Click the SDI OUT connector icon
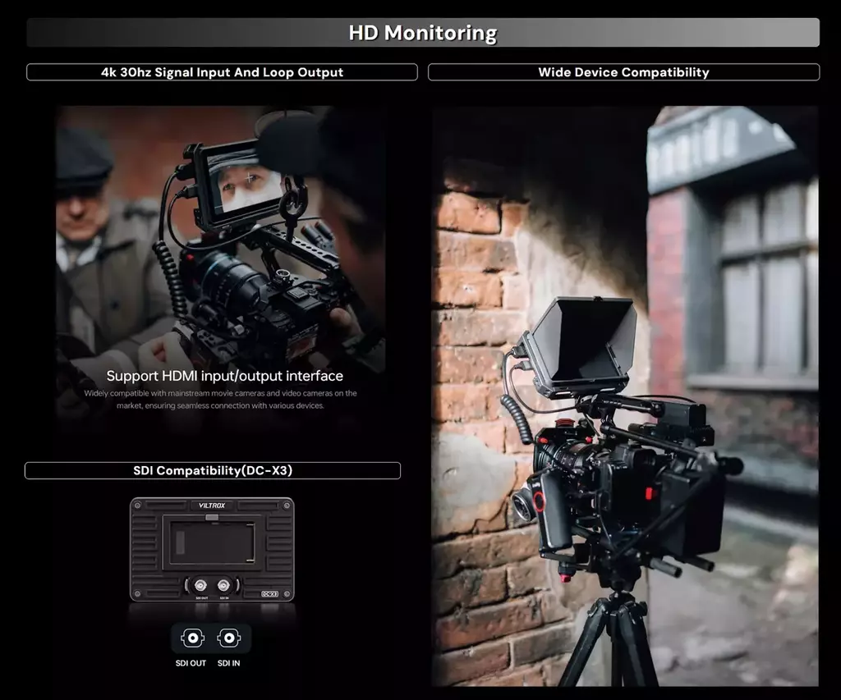Viewport: 841px width, 700px height. (x=192, y=638)
